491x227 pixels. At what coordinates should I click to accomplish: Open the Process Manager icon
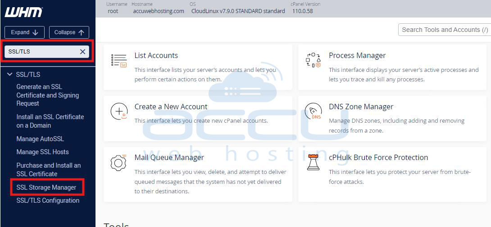point(314,60)
